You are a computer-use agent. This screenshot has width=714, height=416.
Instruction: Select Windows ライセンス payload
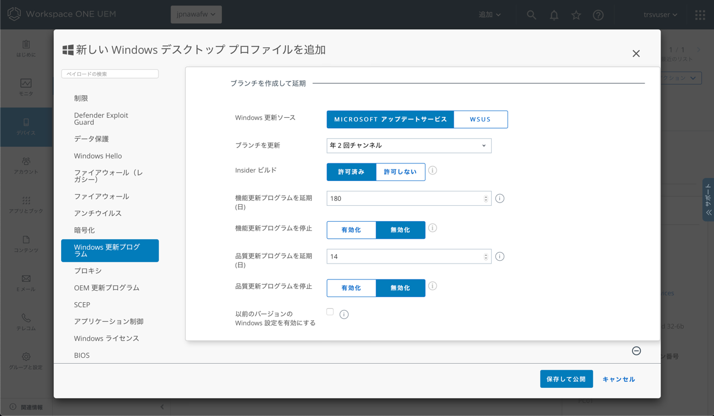coord(106,339)
